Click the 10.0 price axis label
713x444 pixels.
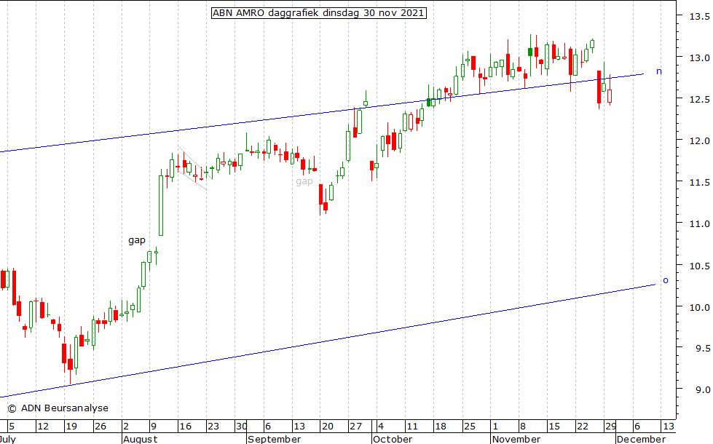point(699,307)
